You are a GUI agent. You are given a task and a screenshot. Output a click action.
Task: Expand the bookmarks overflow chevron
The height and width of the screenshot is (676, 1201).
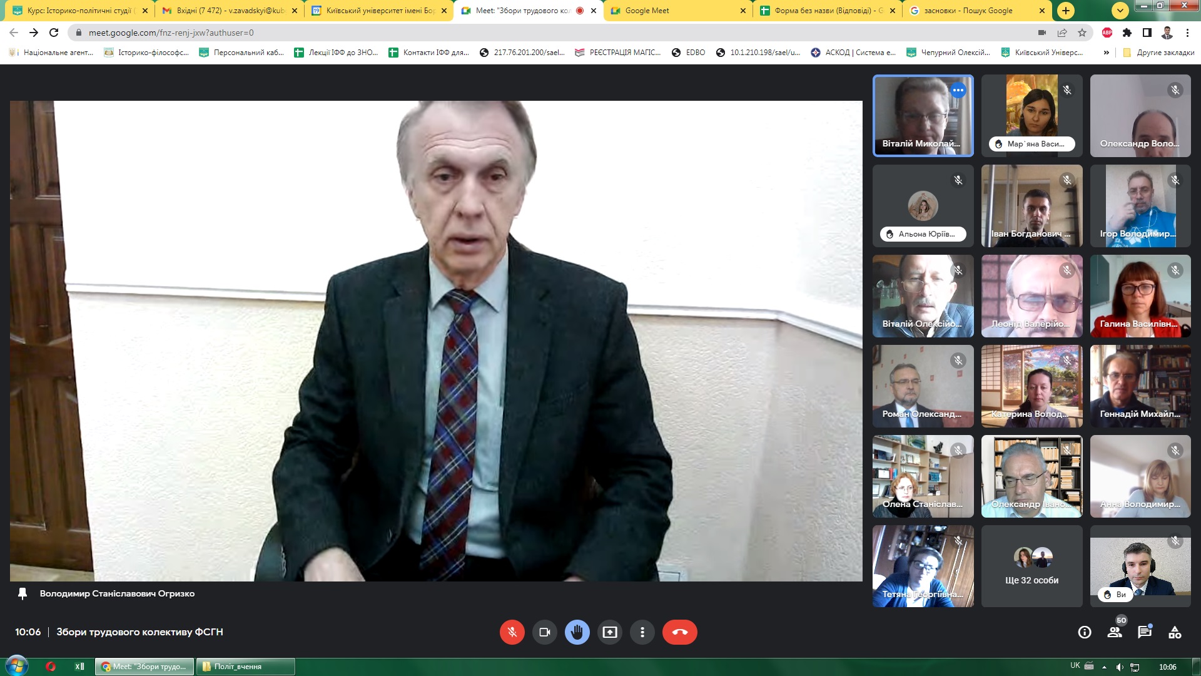tap(1106, 53)
